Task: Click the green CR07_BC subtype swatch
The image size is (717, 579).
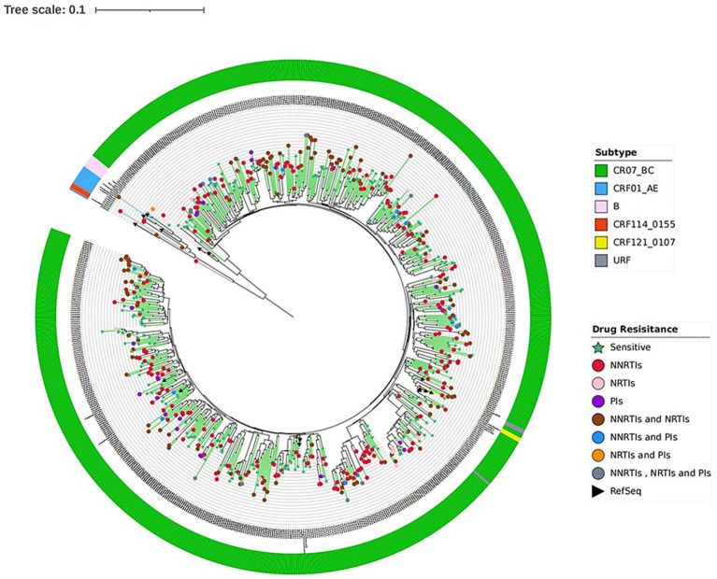Action: [x=601, y=171]
